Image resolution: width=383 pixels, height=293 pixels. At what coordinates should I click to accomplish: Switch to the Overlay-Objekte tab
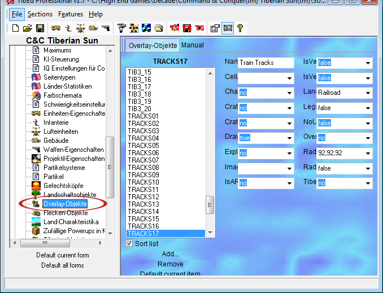(x=153, y=45)
